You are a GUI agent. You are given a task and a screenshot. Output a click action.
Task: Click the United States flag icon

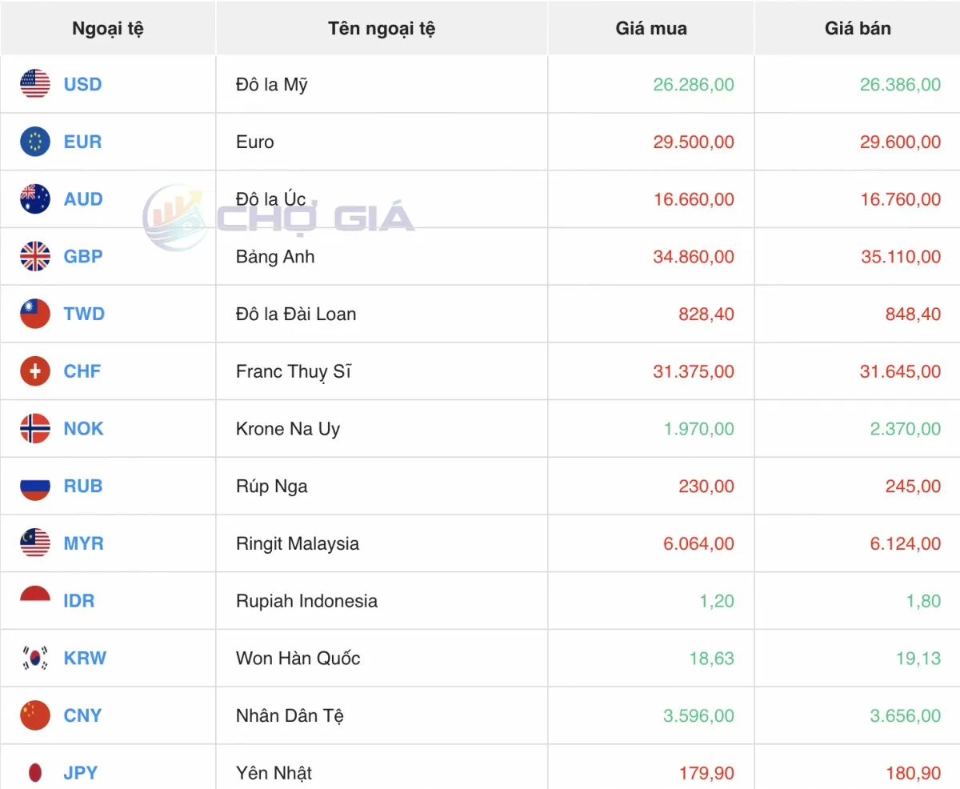coord(35,84)
